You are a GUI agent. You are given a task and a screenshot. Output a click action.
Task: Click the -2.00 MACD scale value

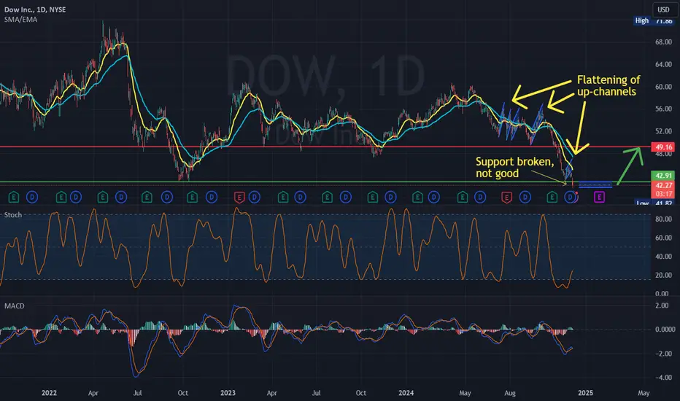click(x=663, y=354)
